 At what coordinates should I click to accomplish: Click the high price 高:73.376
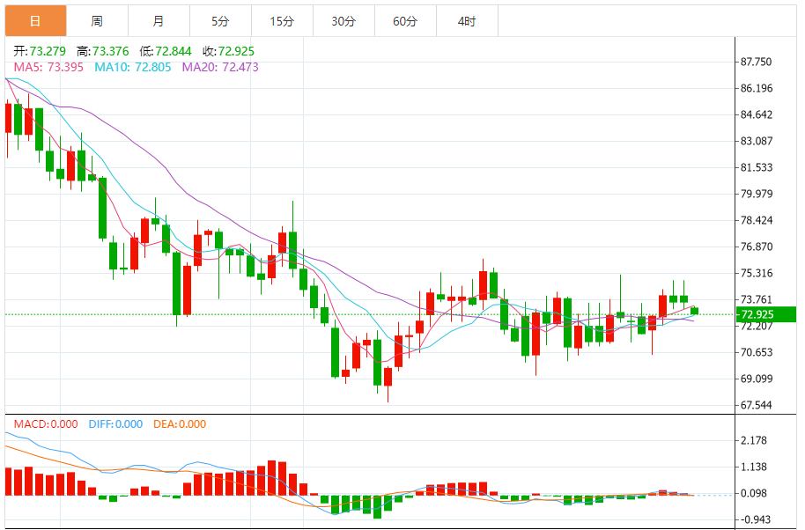click(103, 51)
